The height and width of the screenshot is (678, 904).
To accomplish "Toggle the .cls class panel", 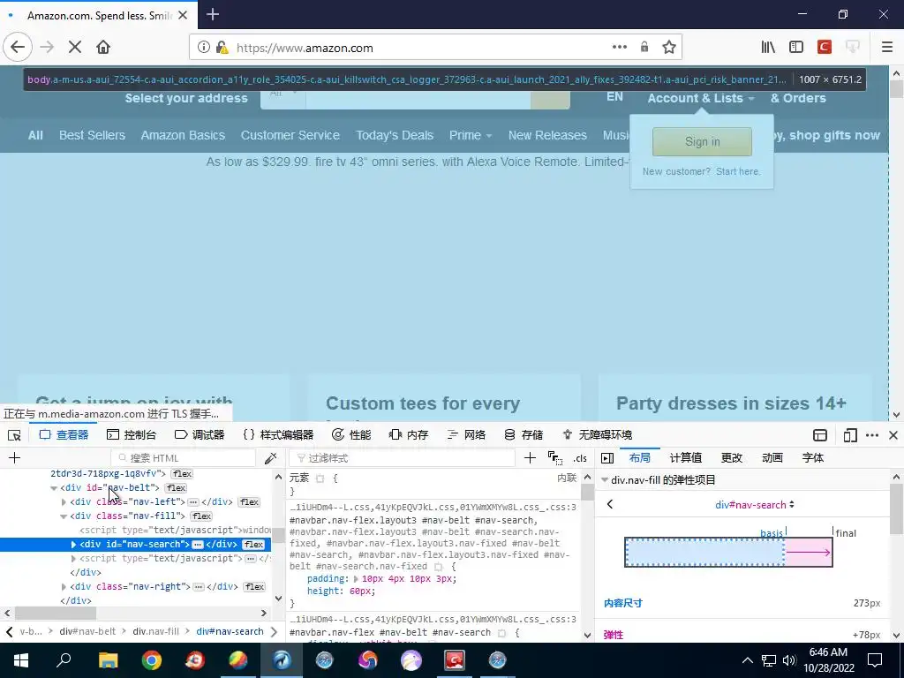I will [580, 458].
